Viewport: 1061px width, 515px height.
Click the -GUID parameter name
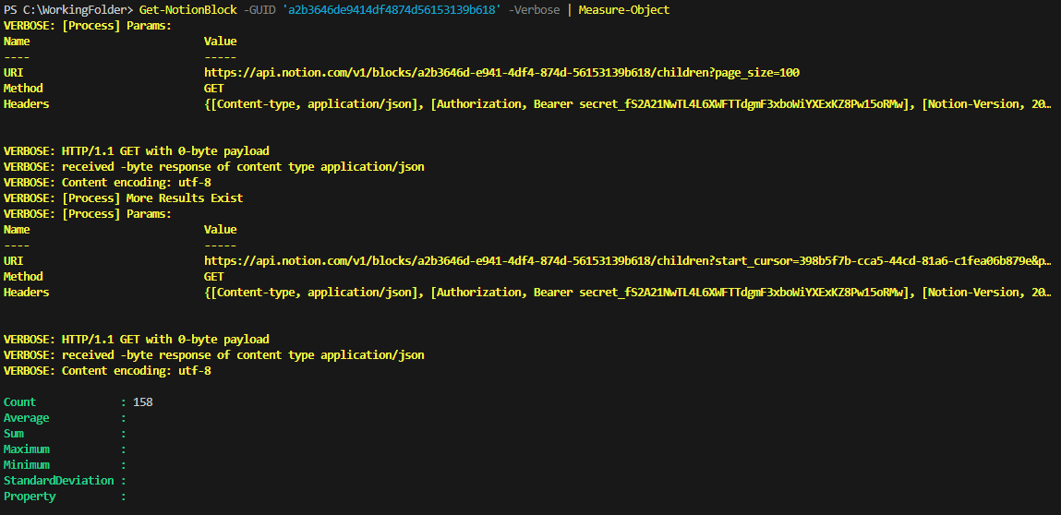[259, 10]
